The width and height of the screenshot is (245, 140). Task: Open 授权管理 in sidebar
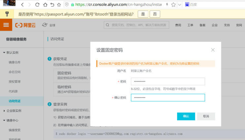pos(15,82)
